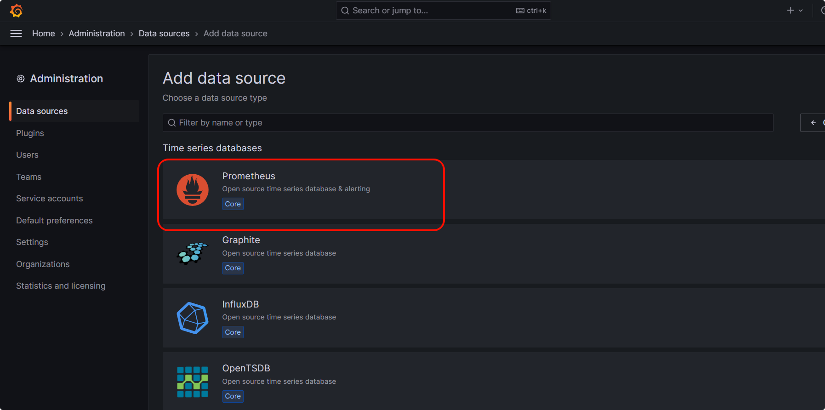The height and width of the screenshot is (410, 825).
Task: Open Service accounts page
Action: [x=50, y=199]
